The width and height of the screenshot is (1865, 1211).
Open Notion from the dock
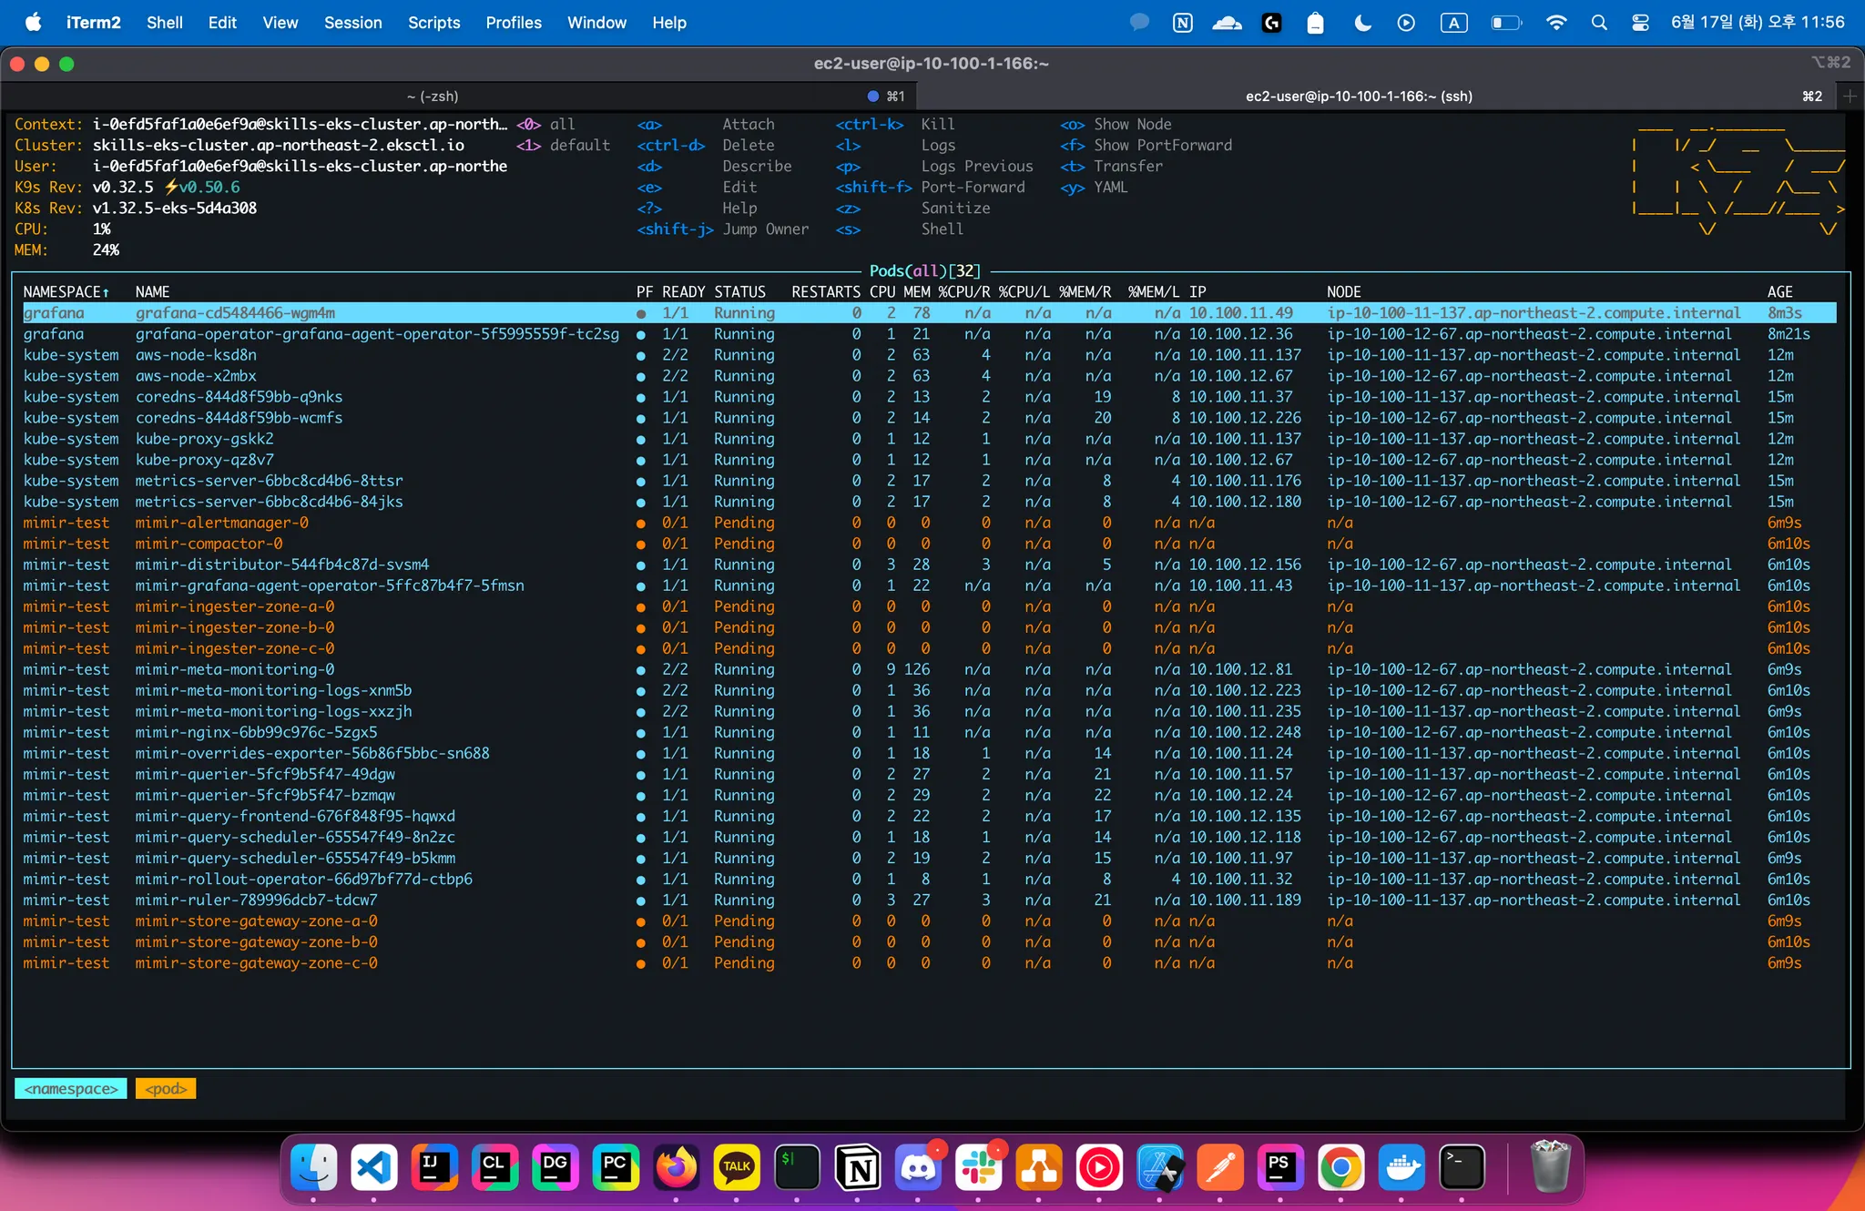[858, 1167]
